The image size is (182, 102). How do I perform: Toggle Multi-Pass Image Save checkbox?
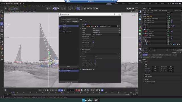click(86, 52)
